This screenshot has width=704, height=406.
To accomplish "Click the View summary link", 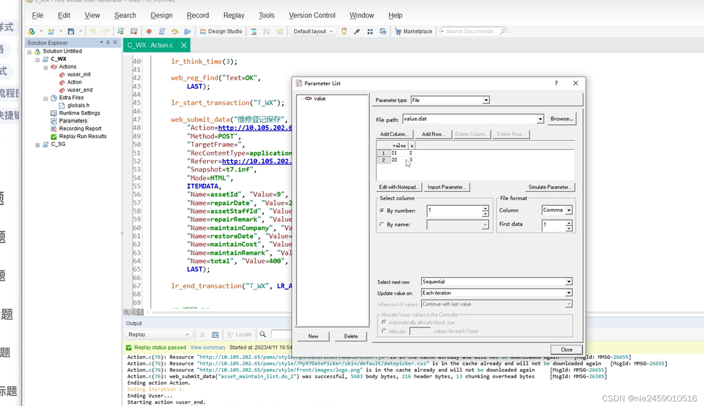I will 208,348.
